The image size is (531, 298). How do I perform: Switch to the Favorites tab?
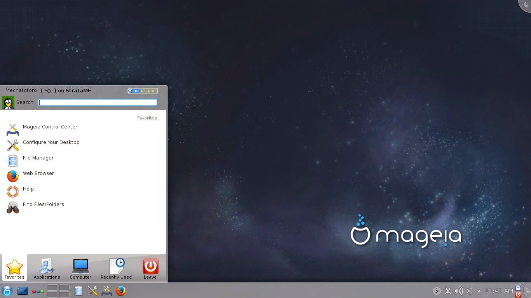click(14, 269)
